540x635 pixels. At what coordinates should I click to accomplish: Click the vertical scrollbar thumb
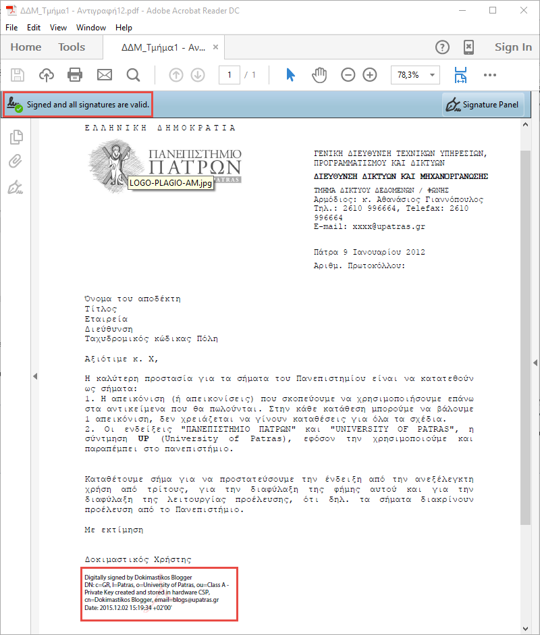pos(525,337)
